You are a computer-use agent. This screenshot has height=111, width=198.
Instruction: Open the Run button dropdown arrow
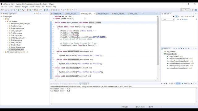click(21, 10)
